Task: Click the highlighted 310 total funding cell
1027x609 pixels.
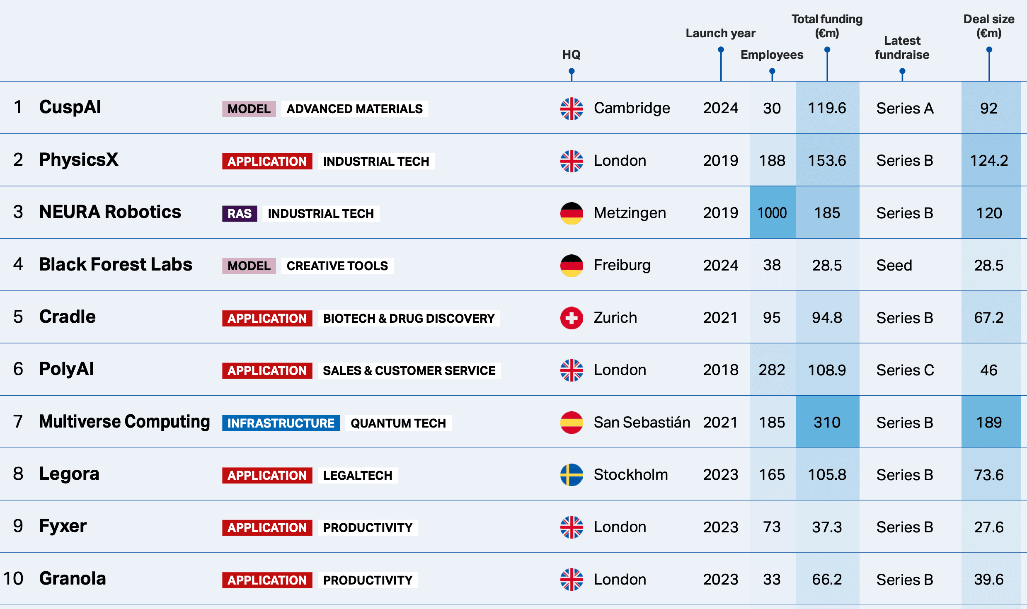Action: [x=827, y=422]
